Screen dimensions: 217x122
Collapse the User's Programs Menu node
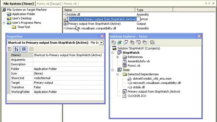point(4,23)
